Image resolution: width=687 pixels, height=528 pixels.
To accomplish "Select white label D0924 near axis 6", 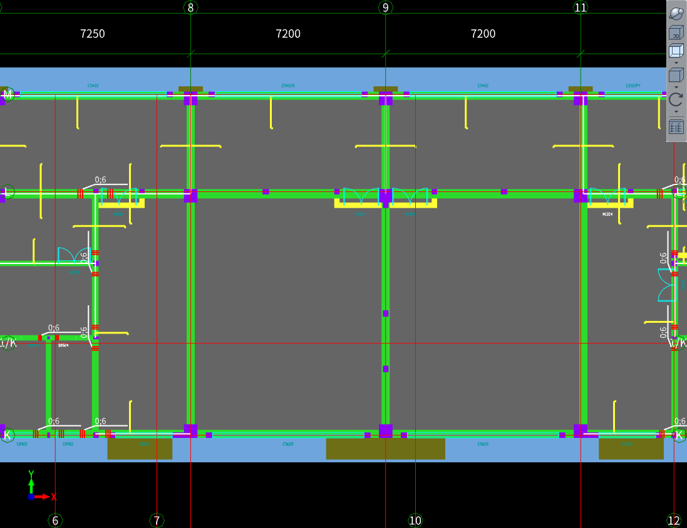I will pos(63,345).
